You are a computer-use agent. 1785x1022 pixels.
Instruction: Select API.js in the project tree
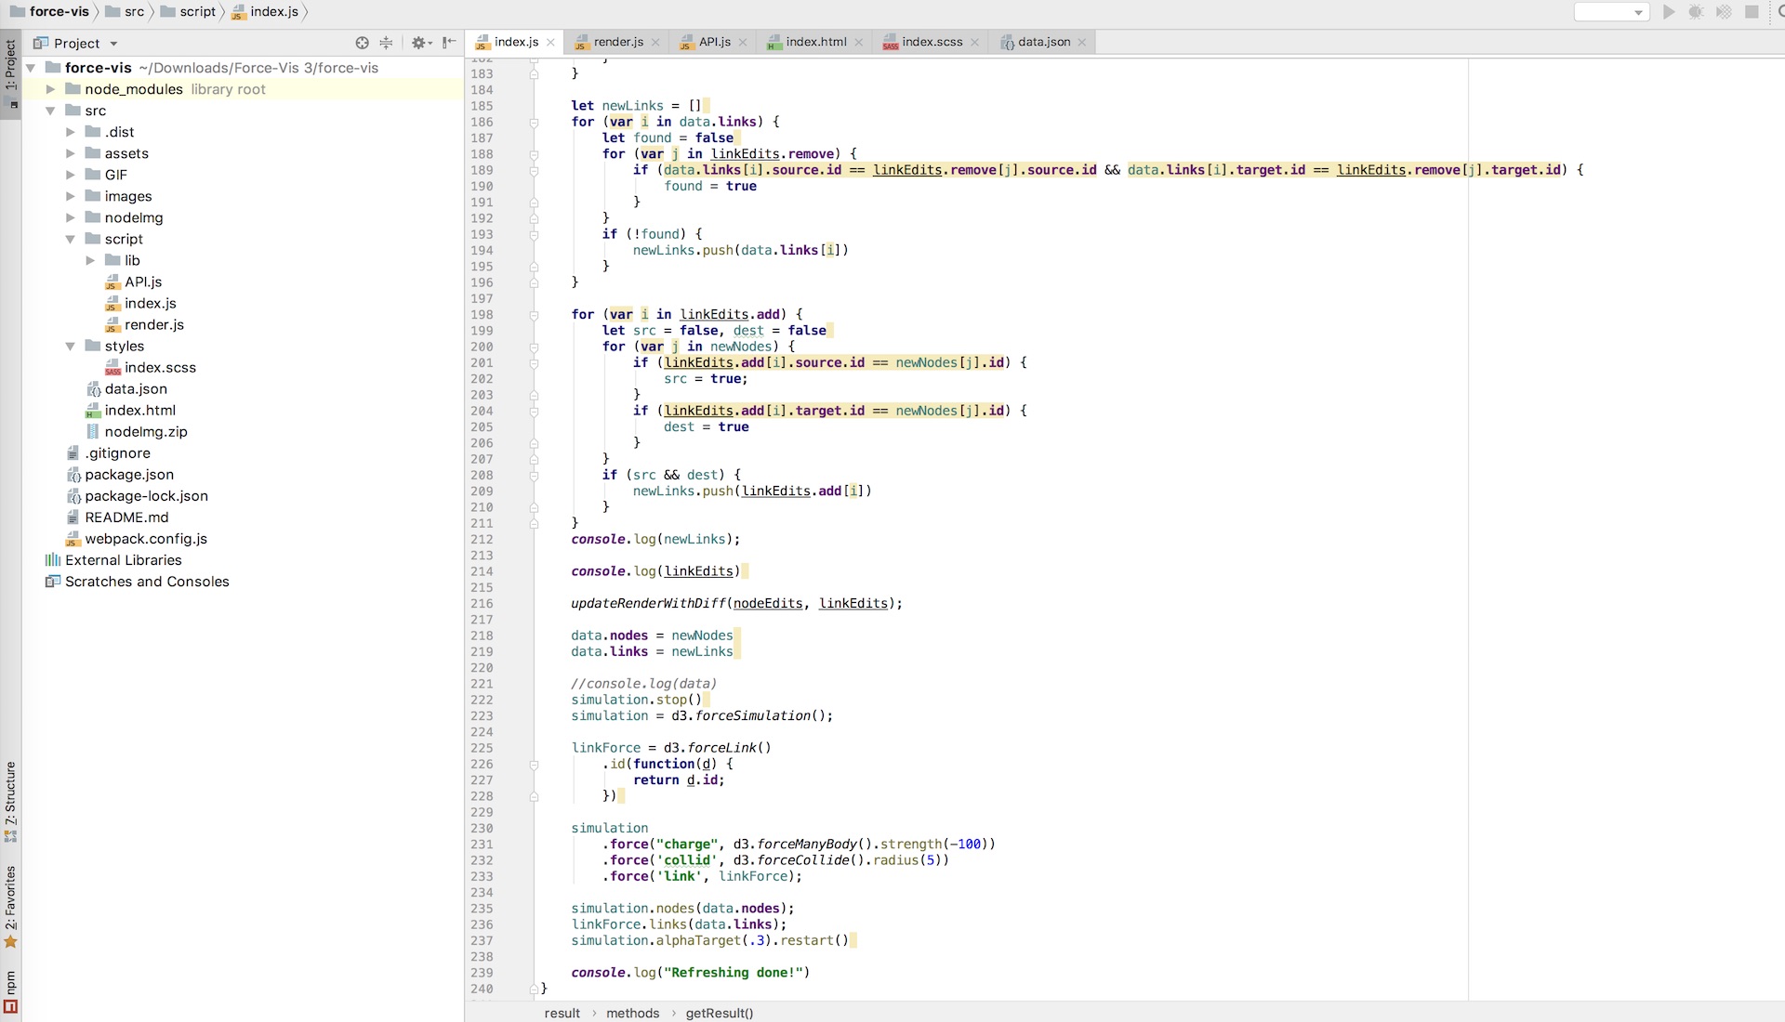point(143,282)
